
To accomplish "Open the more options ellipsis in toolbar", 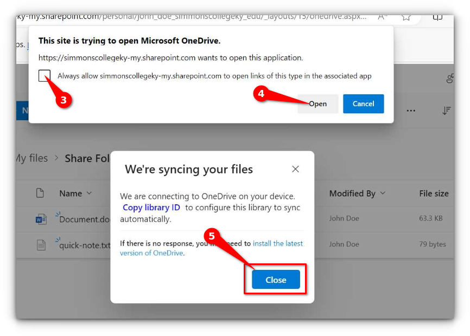I will pos(411,111).
